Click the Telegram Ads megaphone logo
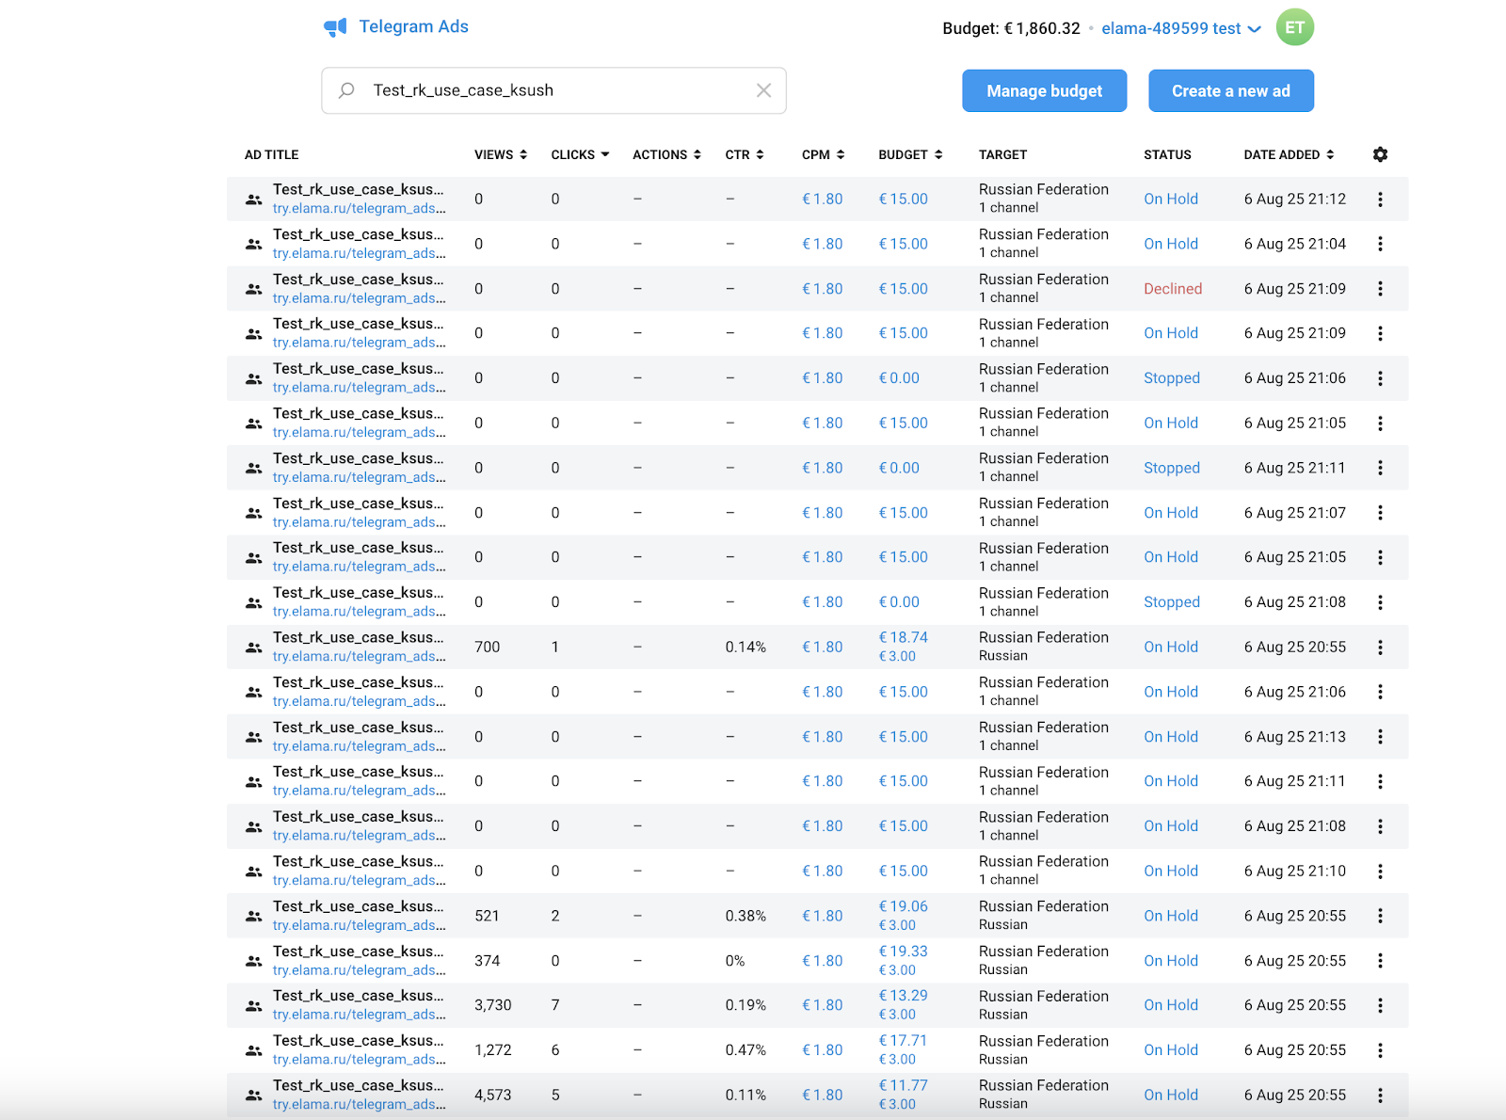Screen dimensions: 1506x1120 click(335, 27)
